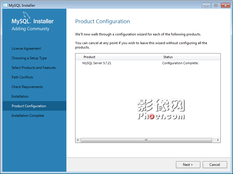Image resolution: width=233 pixels, height=174 pixels.
Task: Open the Check Requirements step
Action: (27, 87)
